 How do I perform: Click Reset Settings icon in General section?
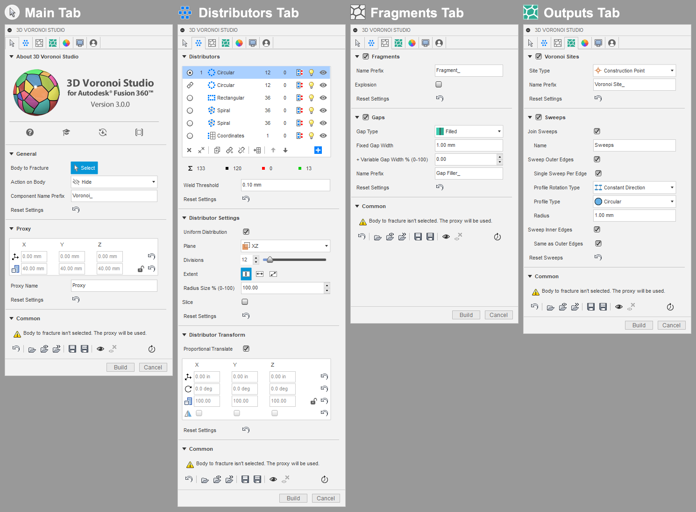[76, 209]
